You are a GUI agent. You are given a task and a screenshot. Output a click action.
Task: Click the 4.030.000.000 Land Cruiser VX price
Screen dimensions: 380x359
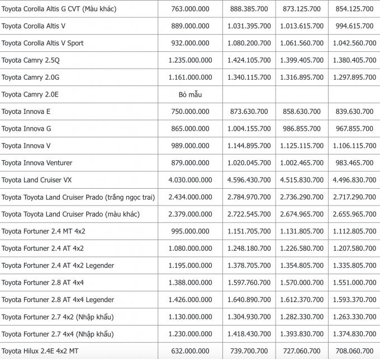tap(190, 180)
